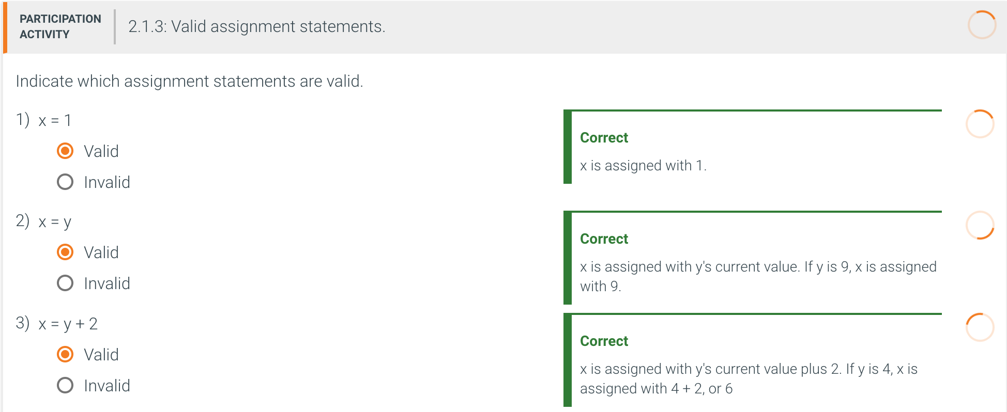Click the Participation Activity label

pyautogui.click(x=60, y=26)
